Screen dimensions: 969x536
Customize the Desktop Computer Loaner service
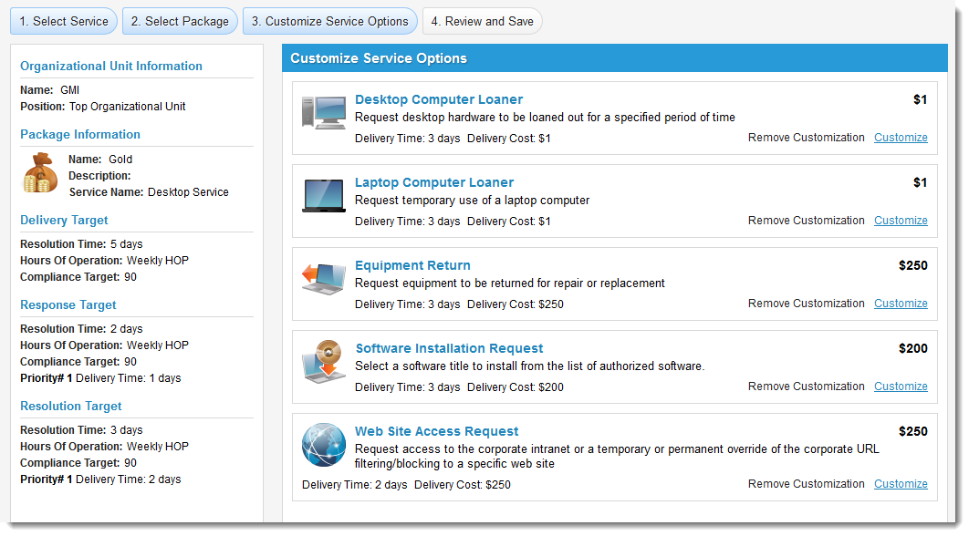click(x=901, y=138)
